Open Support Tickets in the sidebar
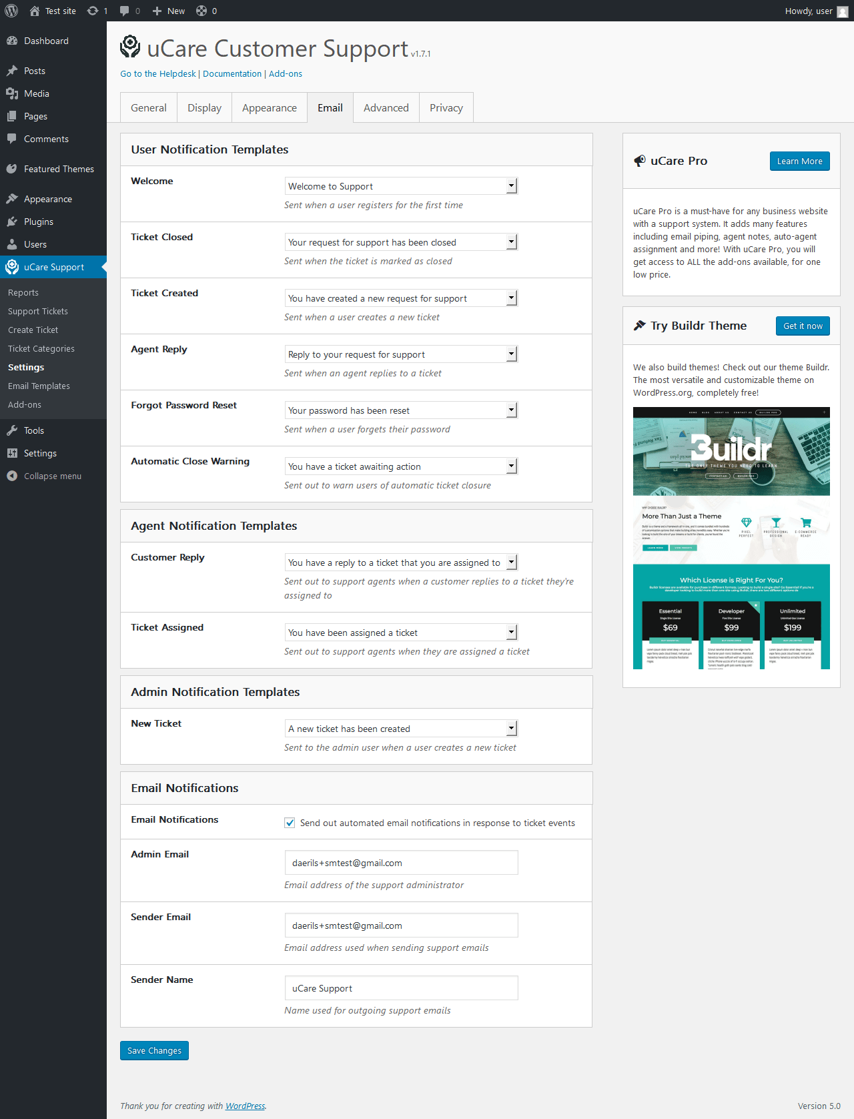 [38, 311]
